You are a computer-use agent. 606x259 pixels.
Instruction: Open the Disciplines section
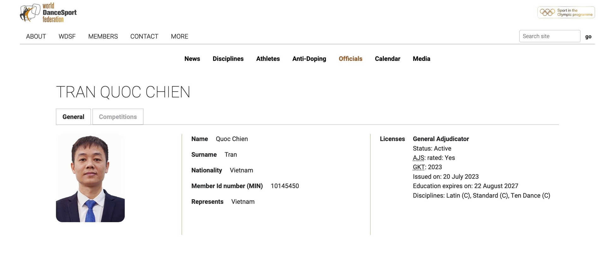pos(228,59)
